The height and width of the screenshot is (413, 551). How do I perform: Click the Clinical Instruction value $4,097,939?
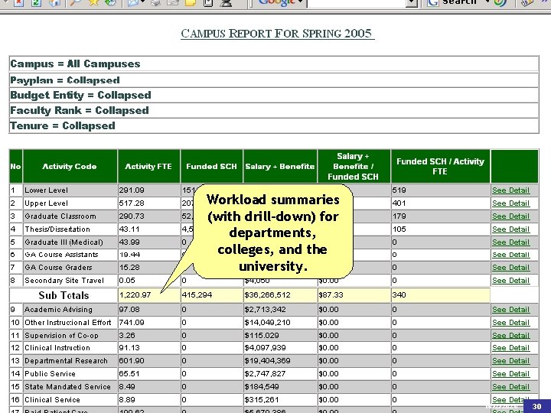(x=266, y=348)
